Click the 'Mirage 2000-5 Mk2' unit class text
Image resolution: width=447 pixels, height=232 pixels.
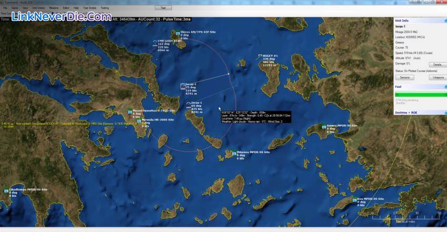coord(407,32)
